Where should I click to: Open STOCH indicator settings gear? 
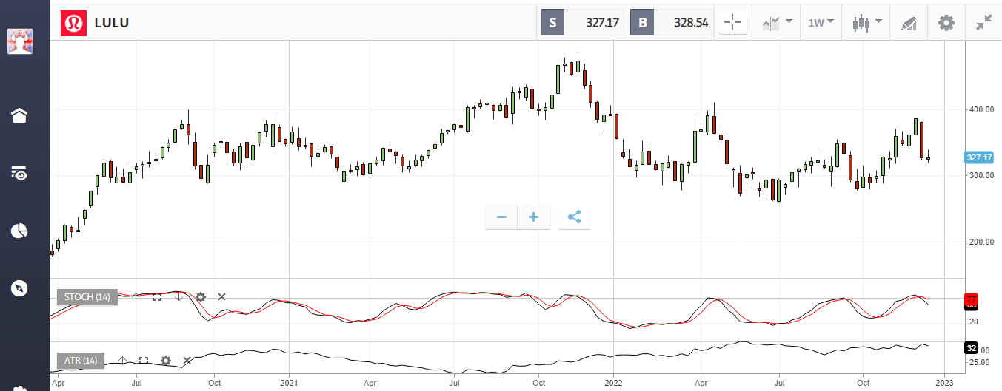tap(200, 297)
